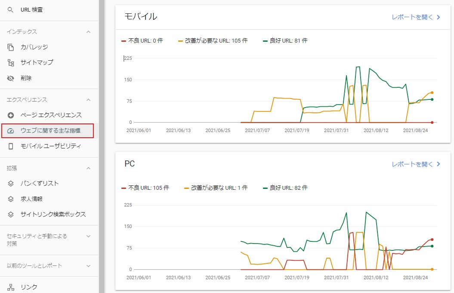This screenshot has width=454, height=293.
Task: Click PC legend 不良 URL: 105 件
Action: [x=145, y=188]
